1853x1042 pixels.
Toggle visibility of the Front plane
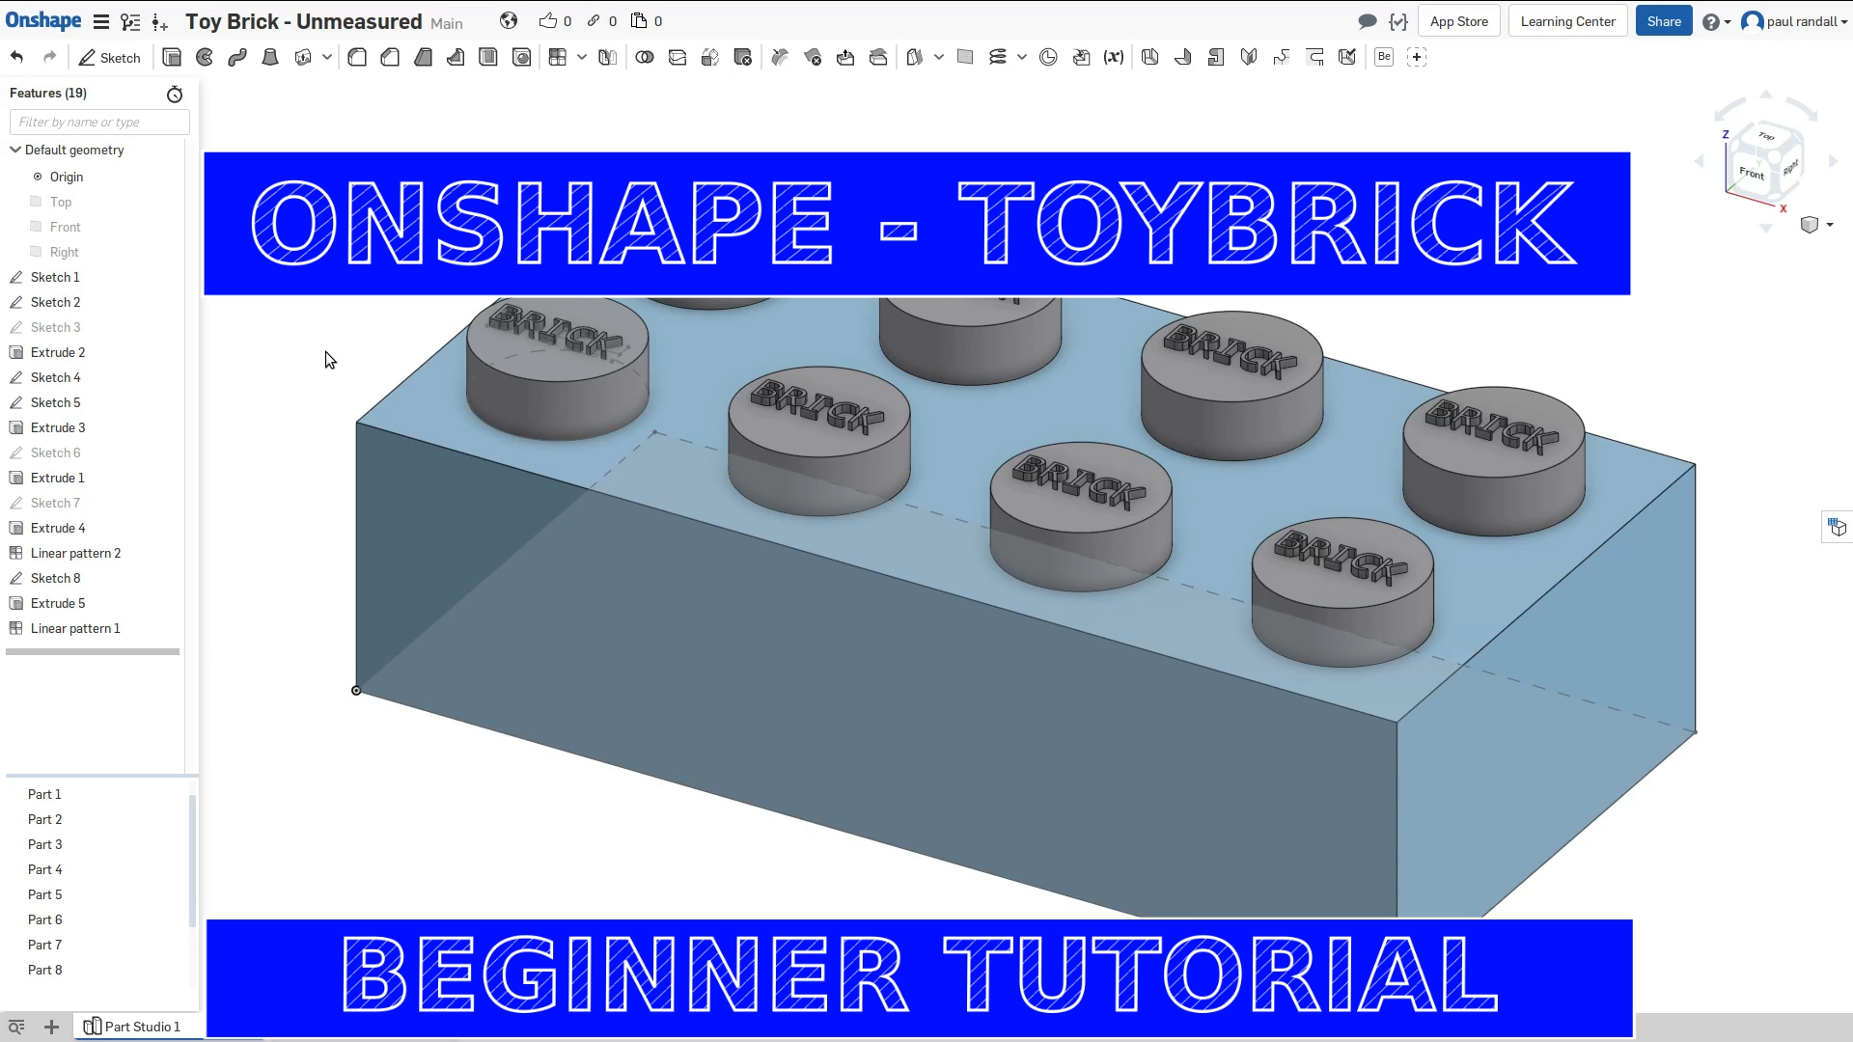click(x=36, y=227)
